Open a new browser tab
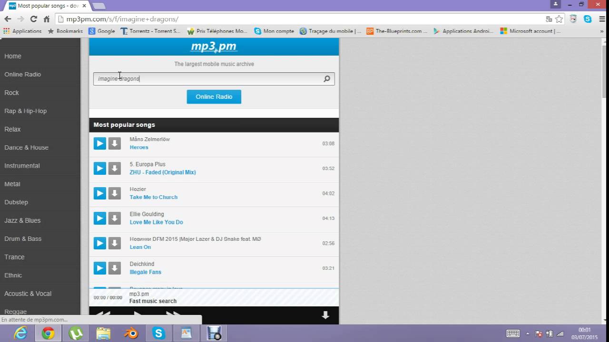The width and height of the screenshot is (609, 342). tap(99, 6)
